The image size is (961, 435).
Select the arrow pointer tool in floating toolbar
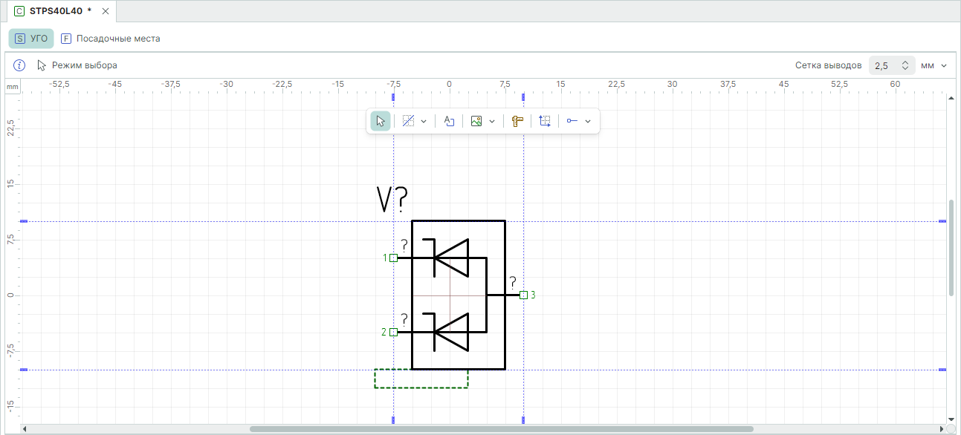tap(380, 121)
